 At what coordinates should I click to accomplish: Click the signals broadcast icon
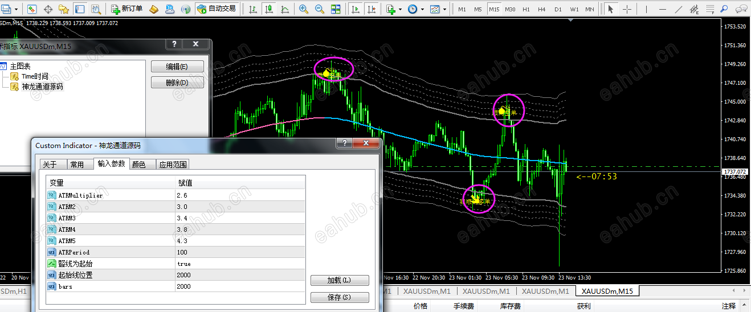pos(186,9)
